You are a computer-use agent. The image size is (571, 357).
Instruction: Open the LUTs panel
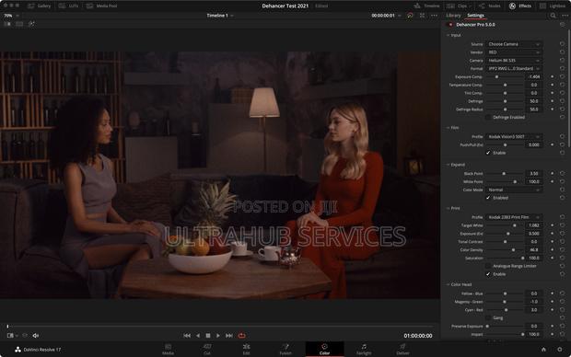[68, 6]
